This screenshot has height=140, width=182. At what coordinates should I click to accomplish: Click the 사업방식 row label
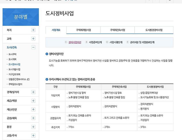click(x=55, y=107)
